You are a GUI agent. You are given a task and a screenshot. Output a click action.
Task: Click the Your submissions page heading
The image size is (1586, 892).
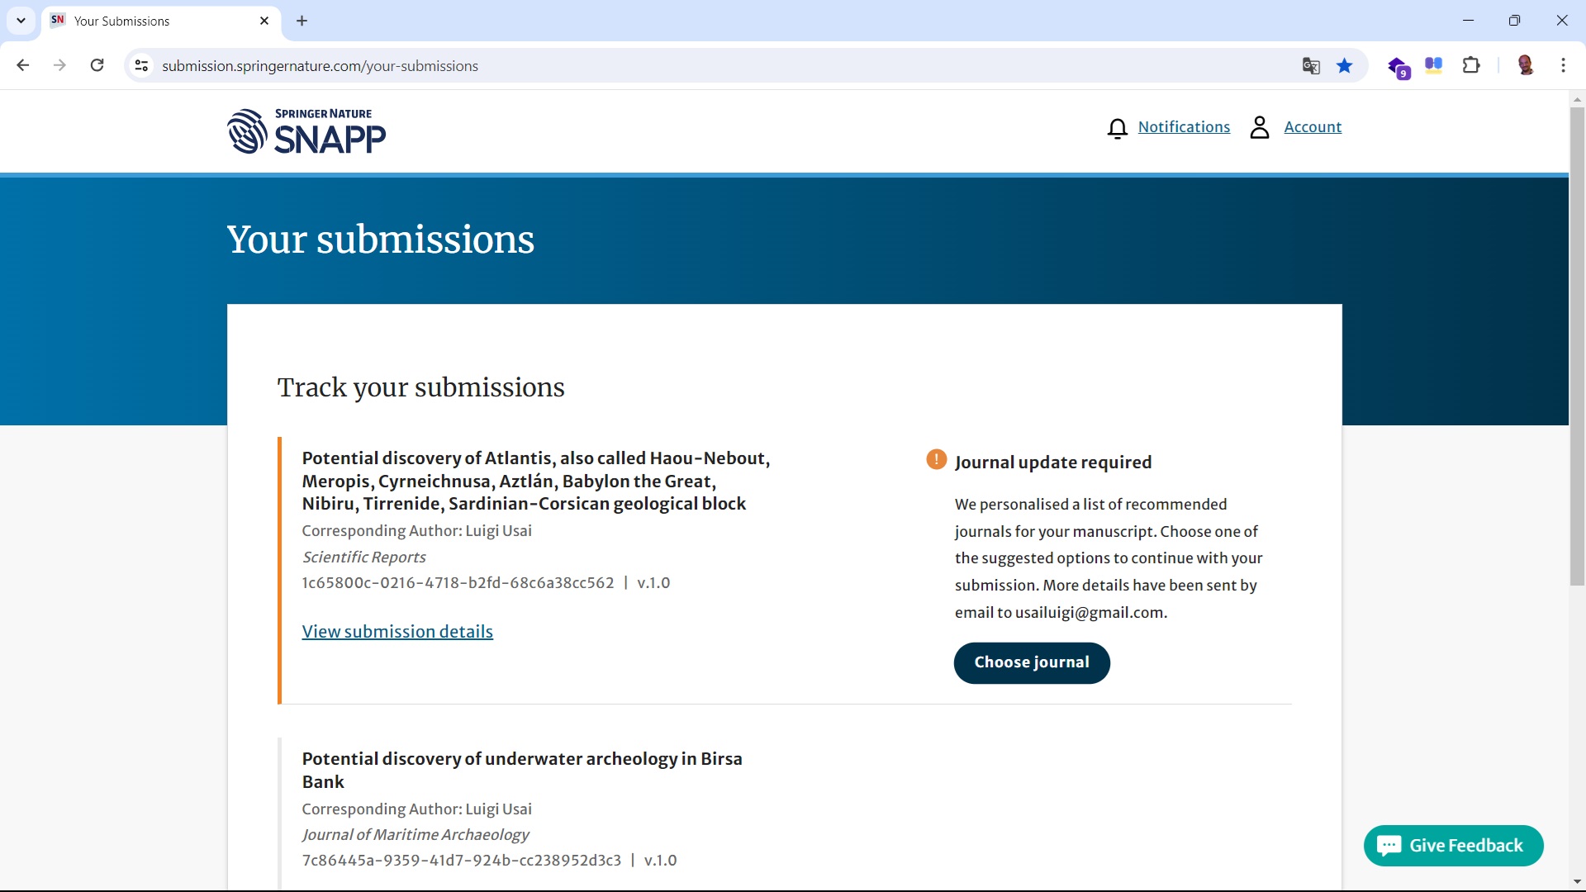point(381,240)
